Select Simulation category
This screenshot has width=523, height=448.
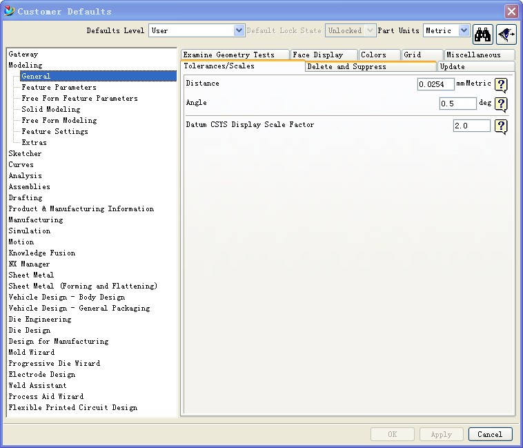tap(30, 231)
